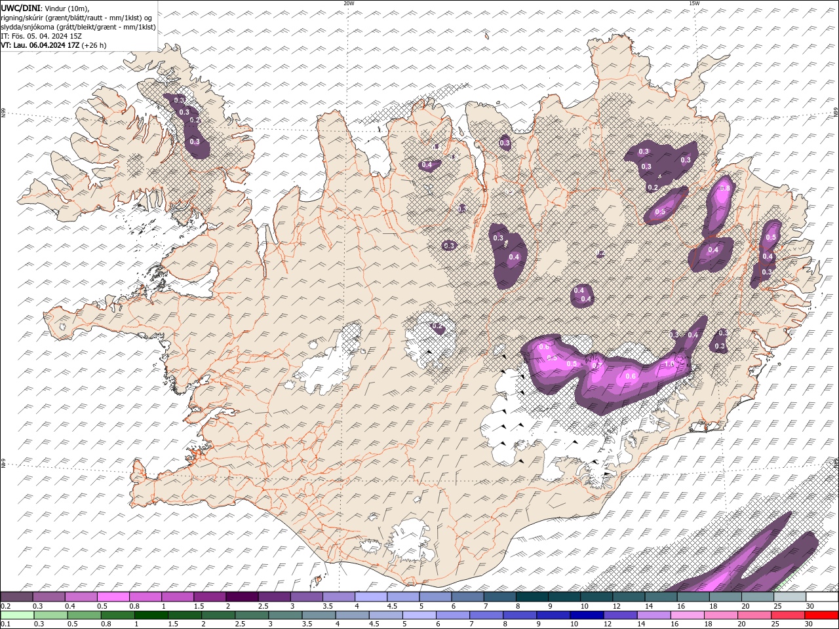Pick the slate blue swatch labeled 6 in snow legend
Image resolution: width=839 pixels, height=629 pixels.
click(468, 597)
